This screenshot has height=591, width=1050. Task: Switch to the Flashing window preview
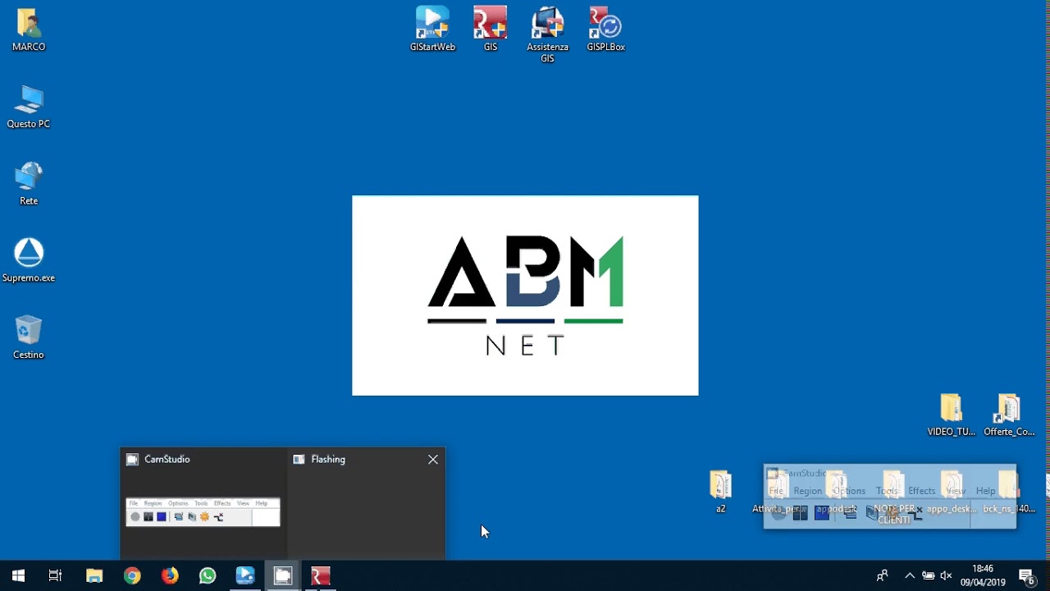365,503
